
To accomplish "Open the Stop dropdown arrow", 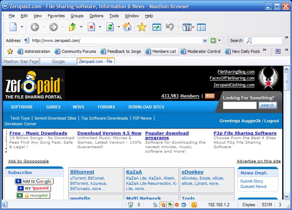I will tap(100, 27).
